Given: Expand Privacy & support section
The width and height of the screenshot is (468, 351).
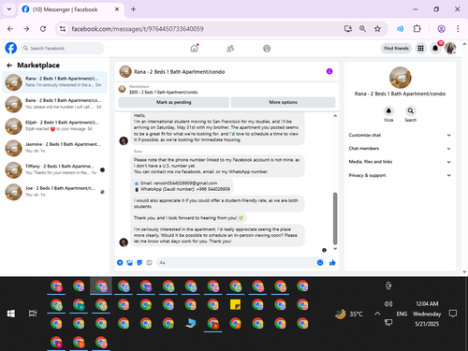Looking at the screenshot, I should click(x=400, y=175).
